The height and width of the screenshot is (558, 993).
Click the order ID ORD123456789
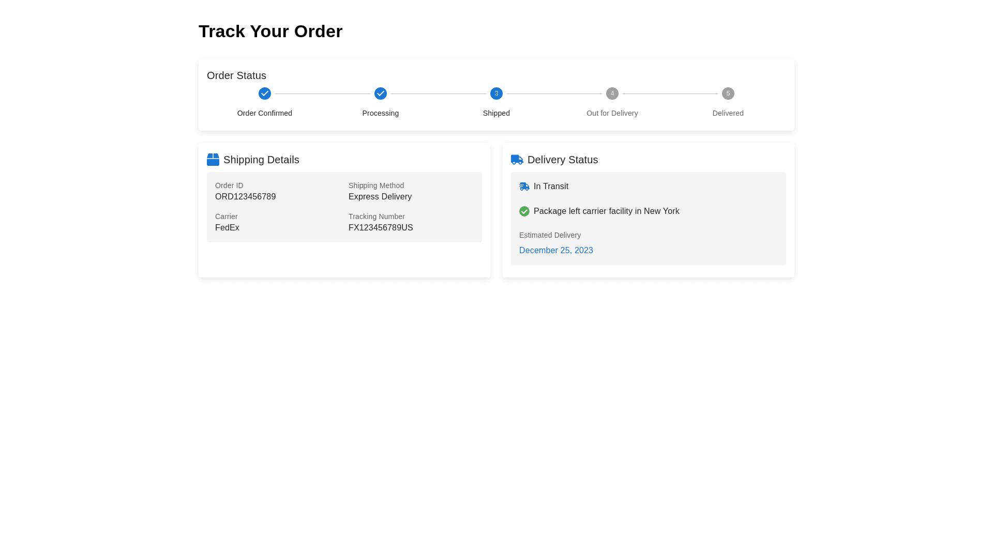pyautogui.click(x=245, y=197)
